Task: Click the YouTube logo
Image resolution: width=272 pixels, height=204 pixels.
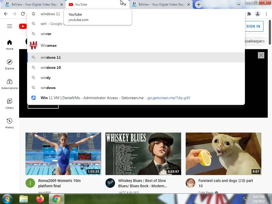Action: click(x=23, y=26)
